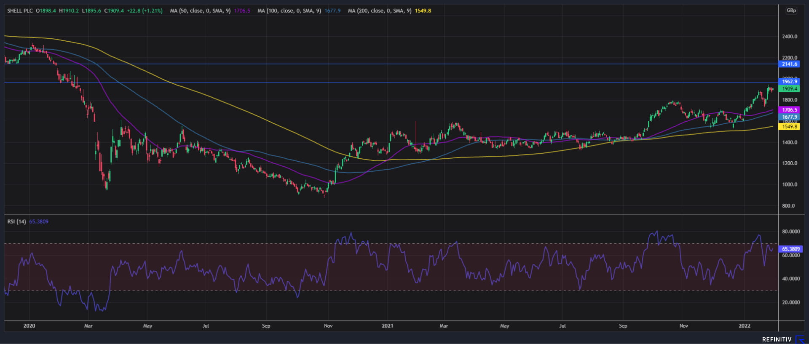Click the RSI (14) indicator label
The image size is (809, 344).
(x=16, y=221)
